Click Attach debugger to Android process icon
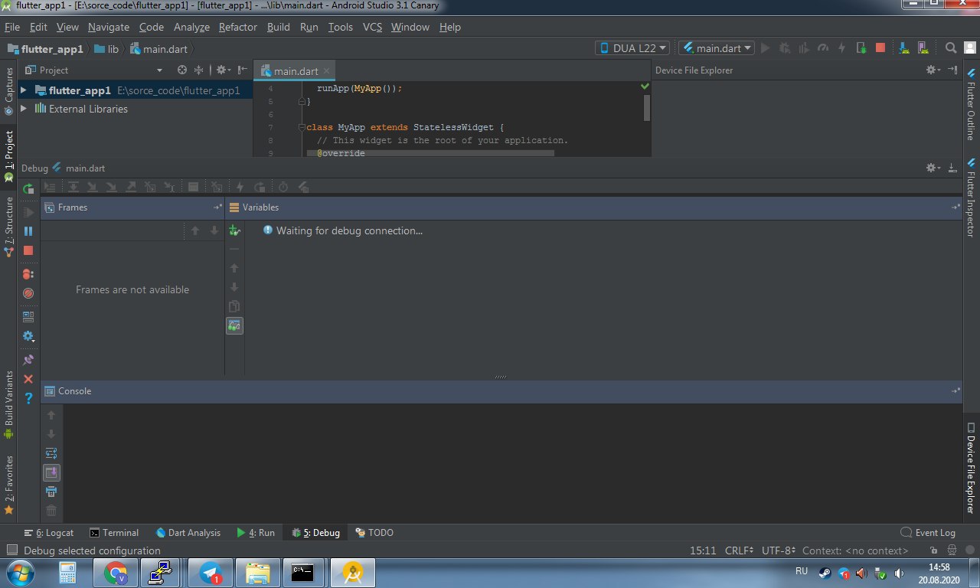 tap(861, 47)
